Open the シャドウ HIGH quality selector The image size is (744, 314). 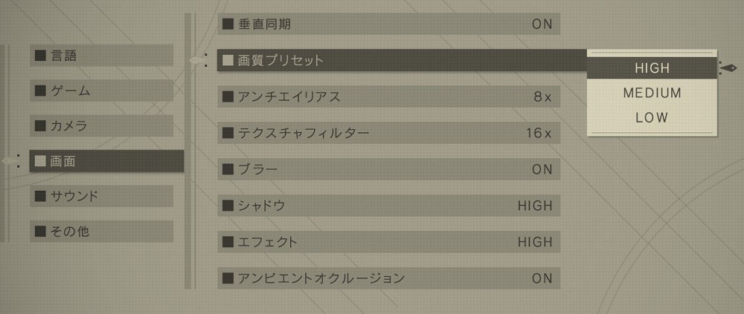coord(388,206)
